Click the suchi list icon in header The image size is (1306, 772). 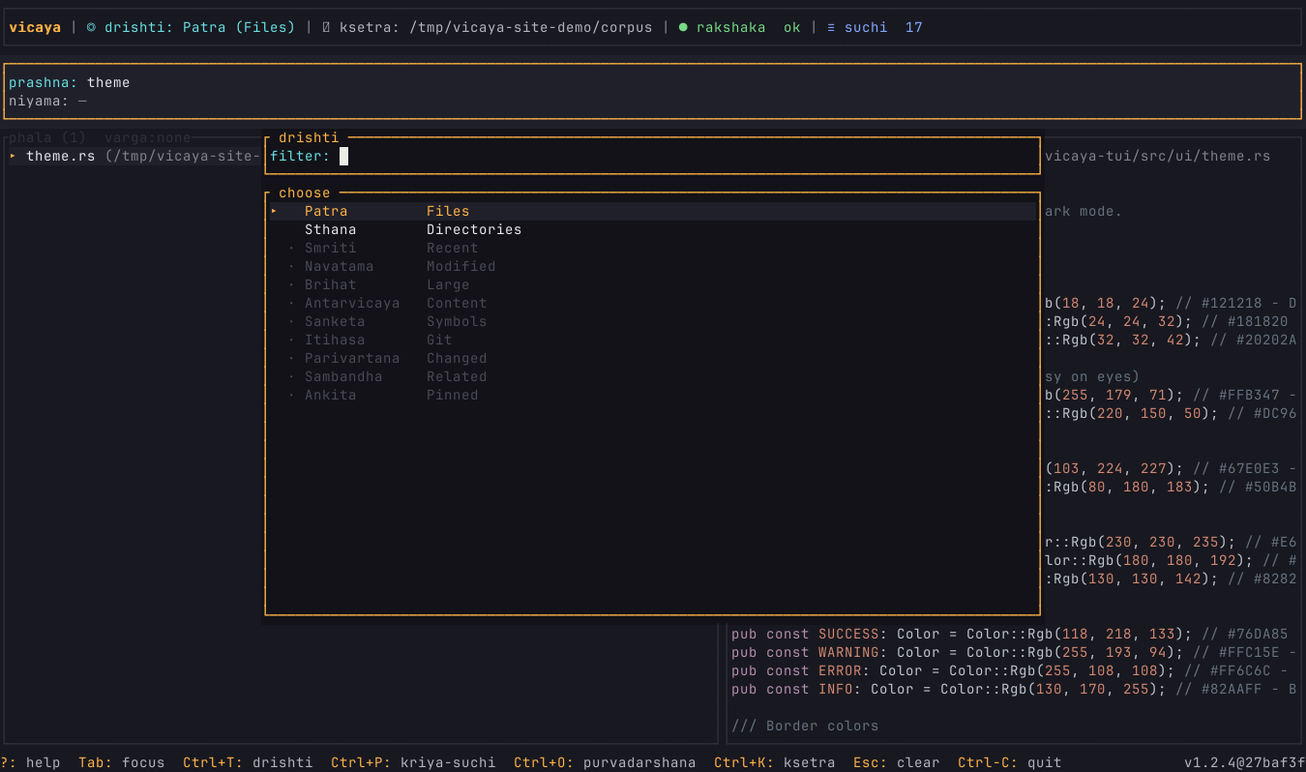831,27
